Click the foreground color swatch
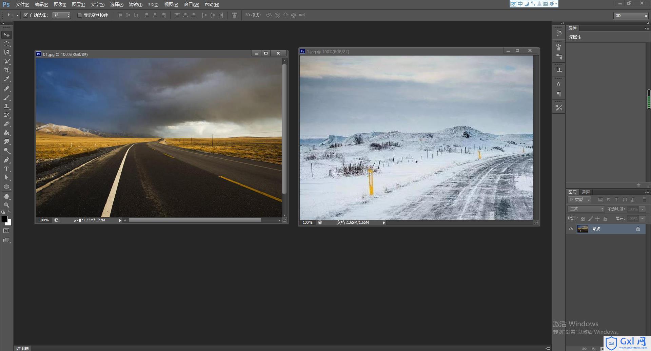The image size is (651, 351). (x=5, y=219)
